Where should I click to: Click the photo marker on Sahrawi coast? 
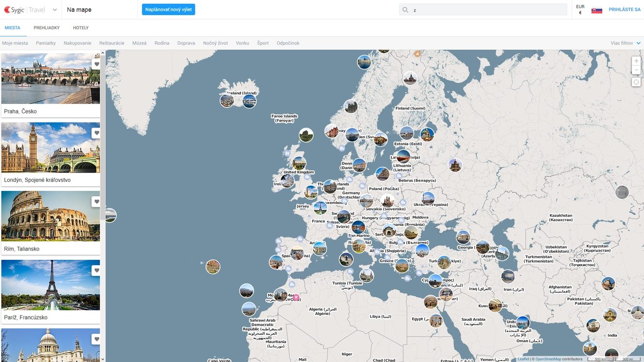point(249,309)
